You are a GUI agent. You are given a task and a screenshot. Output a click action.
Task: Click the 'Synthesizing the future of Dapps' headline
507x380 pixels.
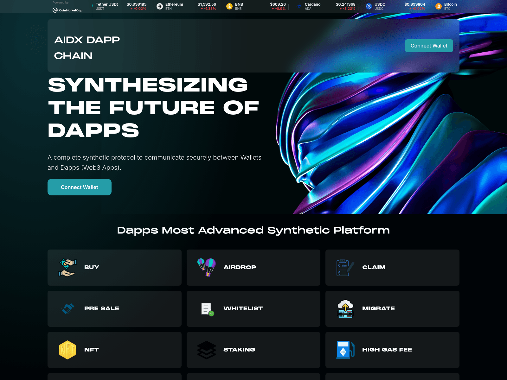[x=154, y=108]
